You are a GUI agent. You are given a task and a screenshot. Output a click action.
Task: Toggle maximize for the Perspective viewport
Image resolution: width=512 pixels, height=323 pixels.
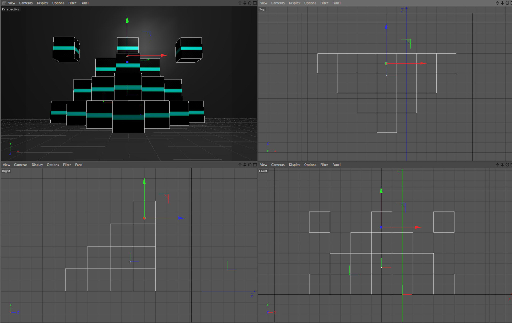coord(255,3)
